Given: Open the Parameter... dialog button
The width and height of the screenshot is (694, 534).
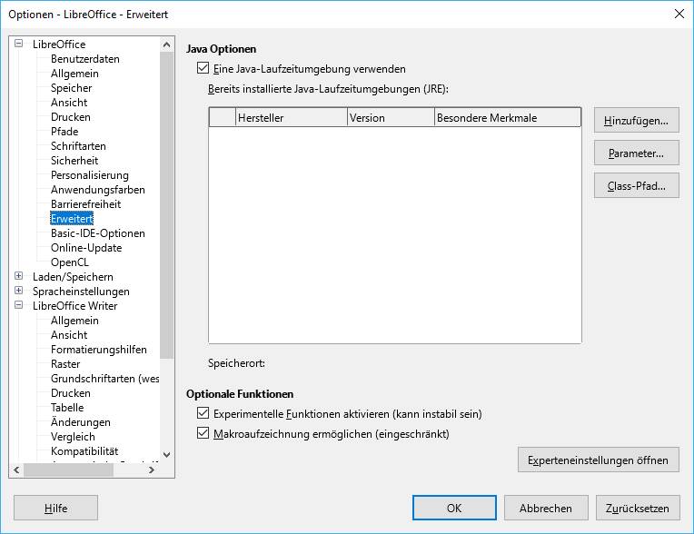Looking at the screenshot, I should [x=636, y=153].
